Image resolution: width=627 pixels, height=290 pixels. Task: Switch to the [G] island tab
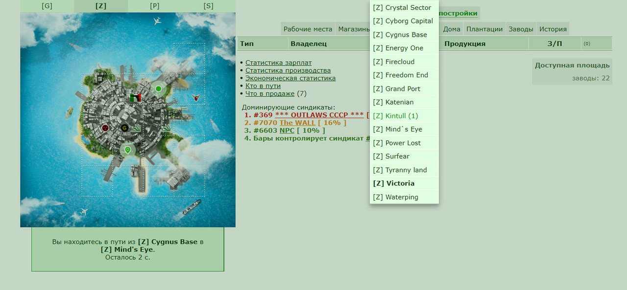(x=47, y=6)
